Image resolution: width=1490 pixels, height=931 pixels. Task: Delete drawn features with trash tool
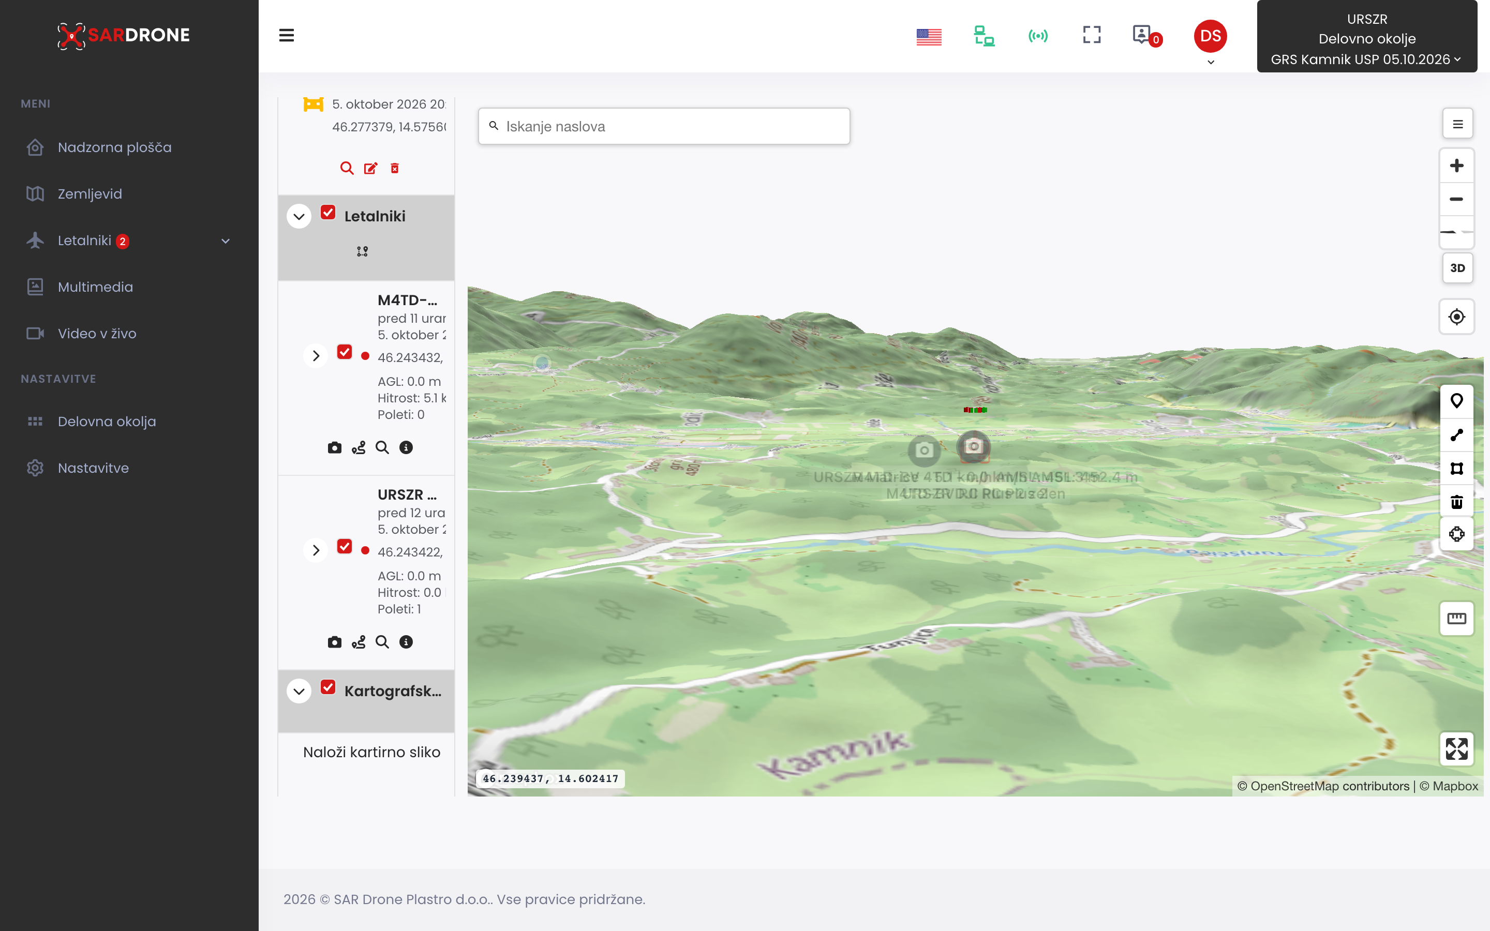pyautogui.click(x=1456, y=502)
